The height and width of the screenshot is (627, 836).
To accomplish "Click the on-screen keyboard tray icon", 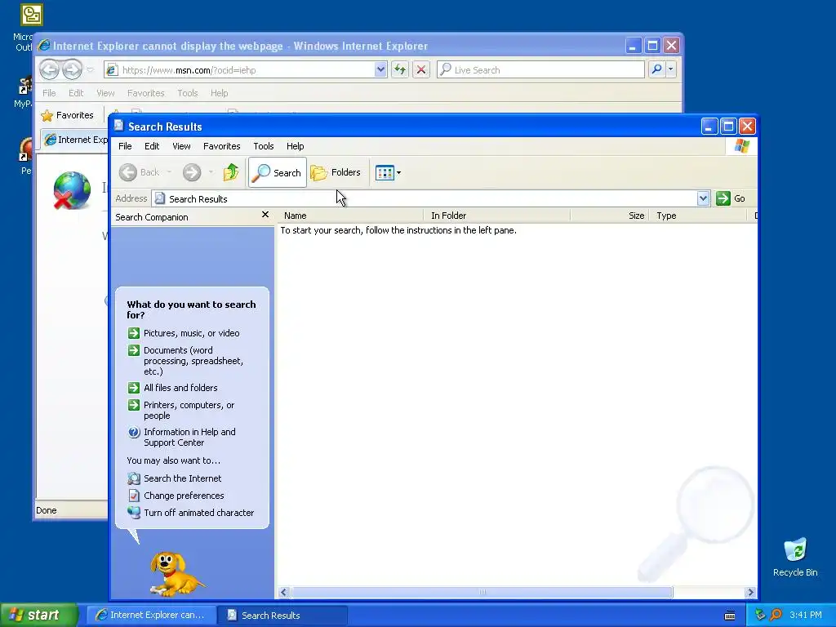I will pos(730,616).
